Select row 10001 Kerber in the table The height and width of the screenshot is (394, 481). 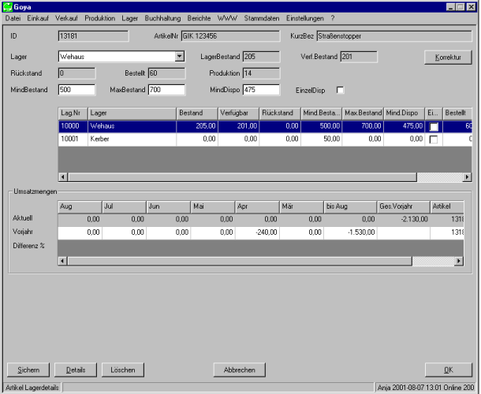point(265,139)
